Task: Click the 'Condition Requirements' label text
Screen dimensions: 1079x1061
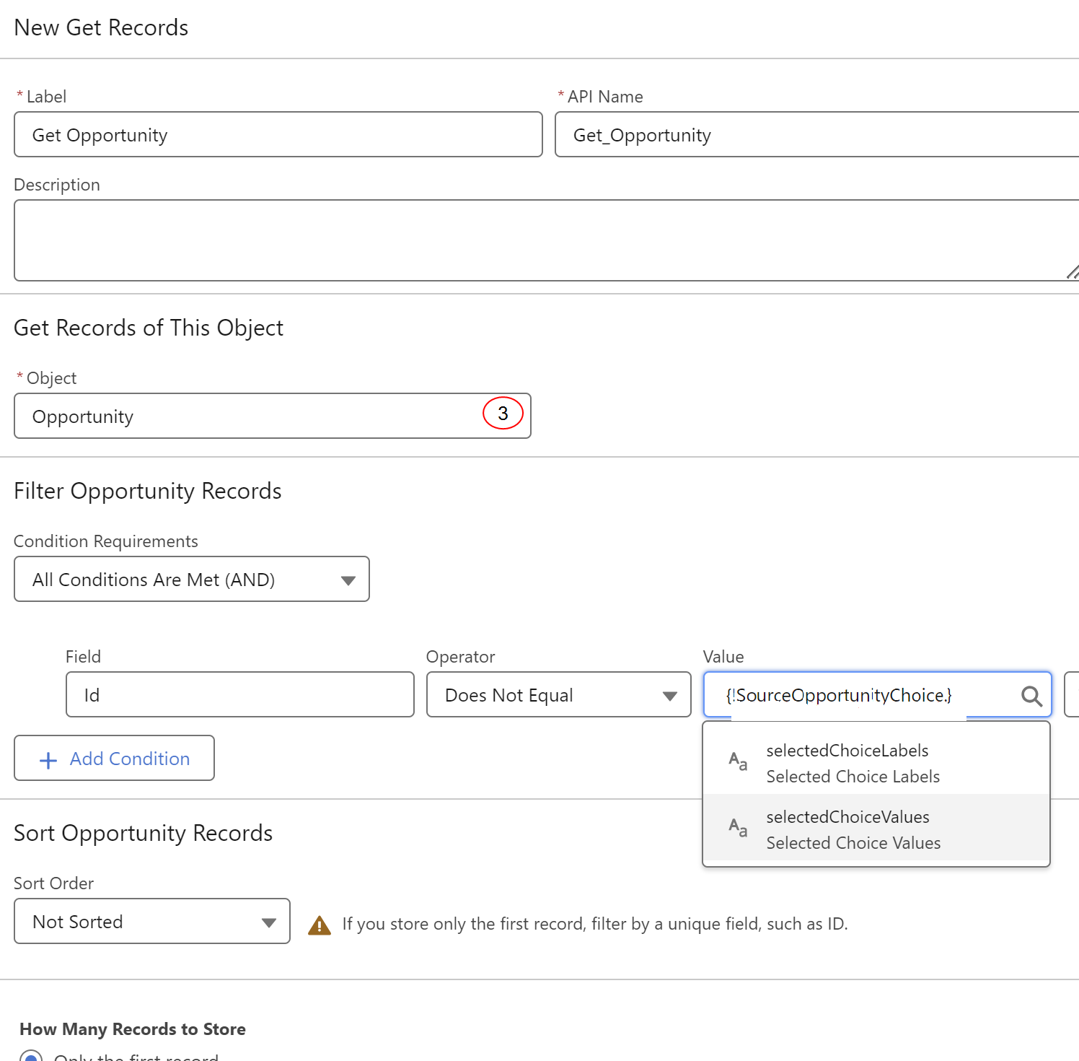Action: tap(106, 541)
